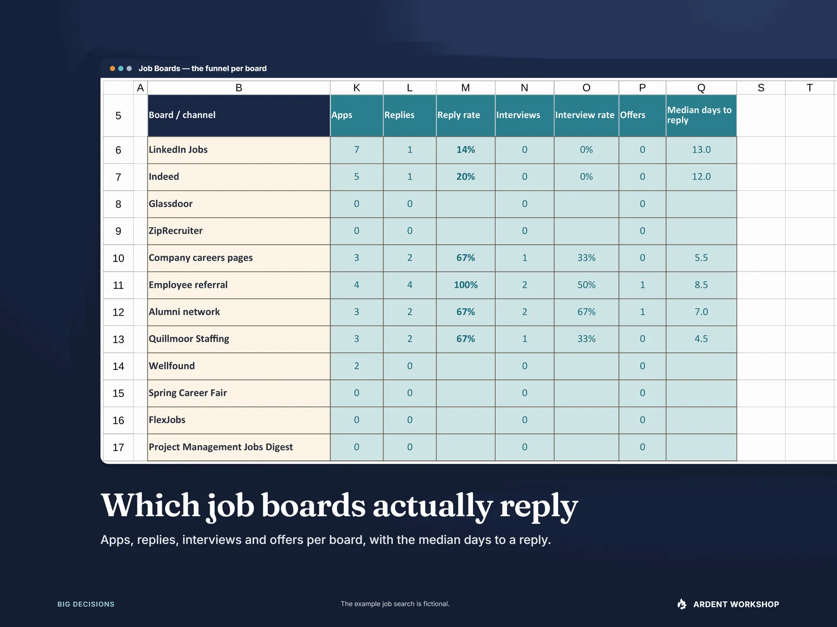The image size is (837, 627).
Task: Select the "Project Management Jobs Digest" cell
Action: coord(239,447)
